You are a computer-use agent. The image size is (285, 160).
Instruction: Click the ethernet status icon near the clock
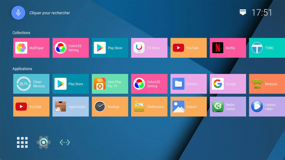[243, 12]
